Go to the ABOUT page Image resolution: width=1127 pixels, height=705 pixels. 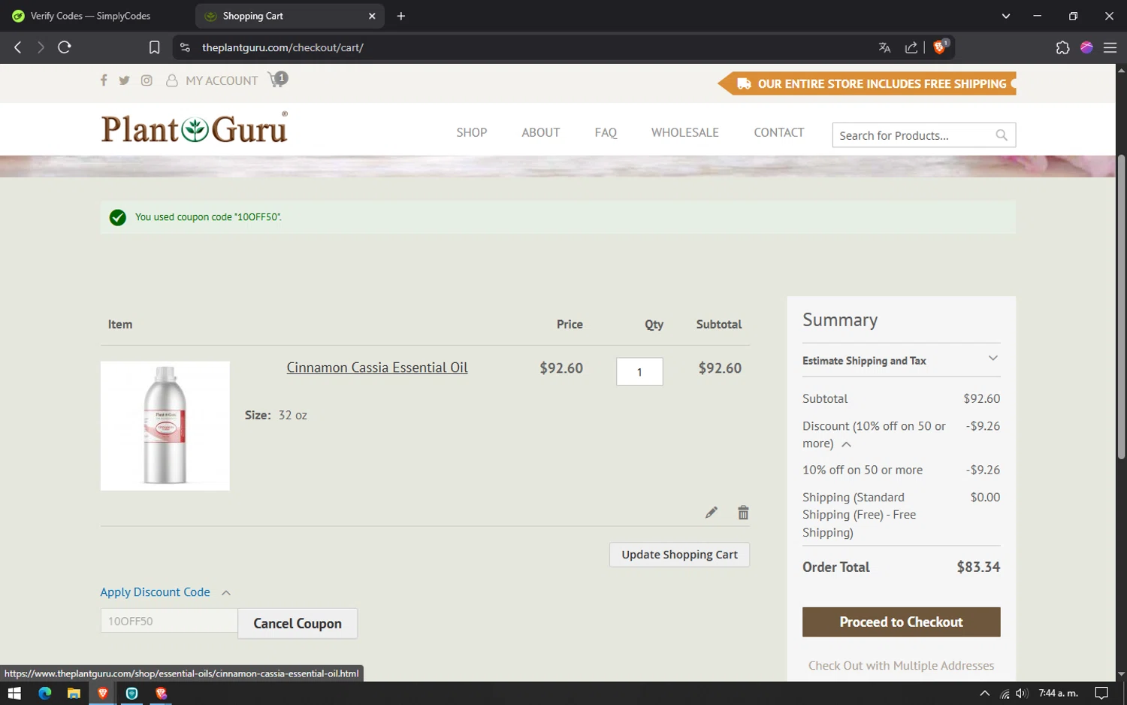(x=541, y=132)
